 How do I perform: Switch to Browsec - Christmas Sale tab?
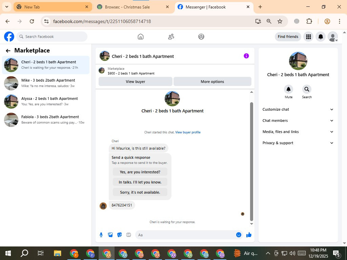[133, 7]
